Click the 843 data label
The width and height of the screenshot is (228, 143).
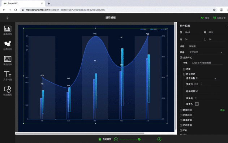69,78
